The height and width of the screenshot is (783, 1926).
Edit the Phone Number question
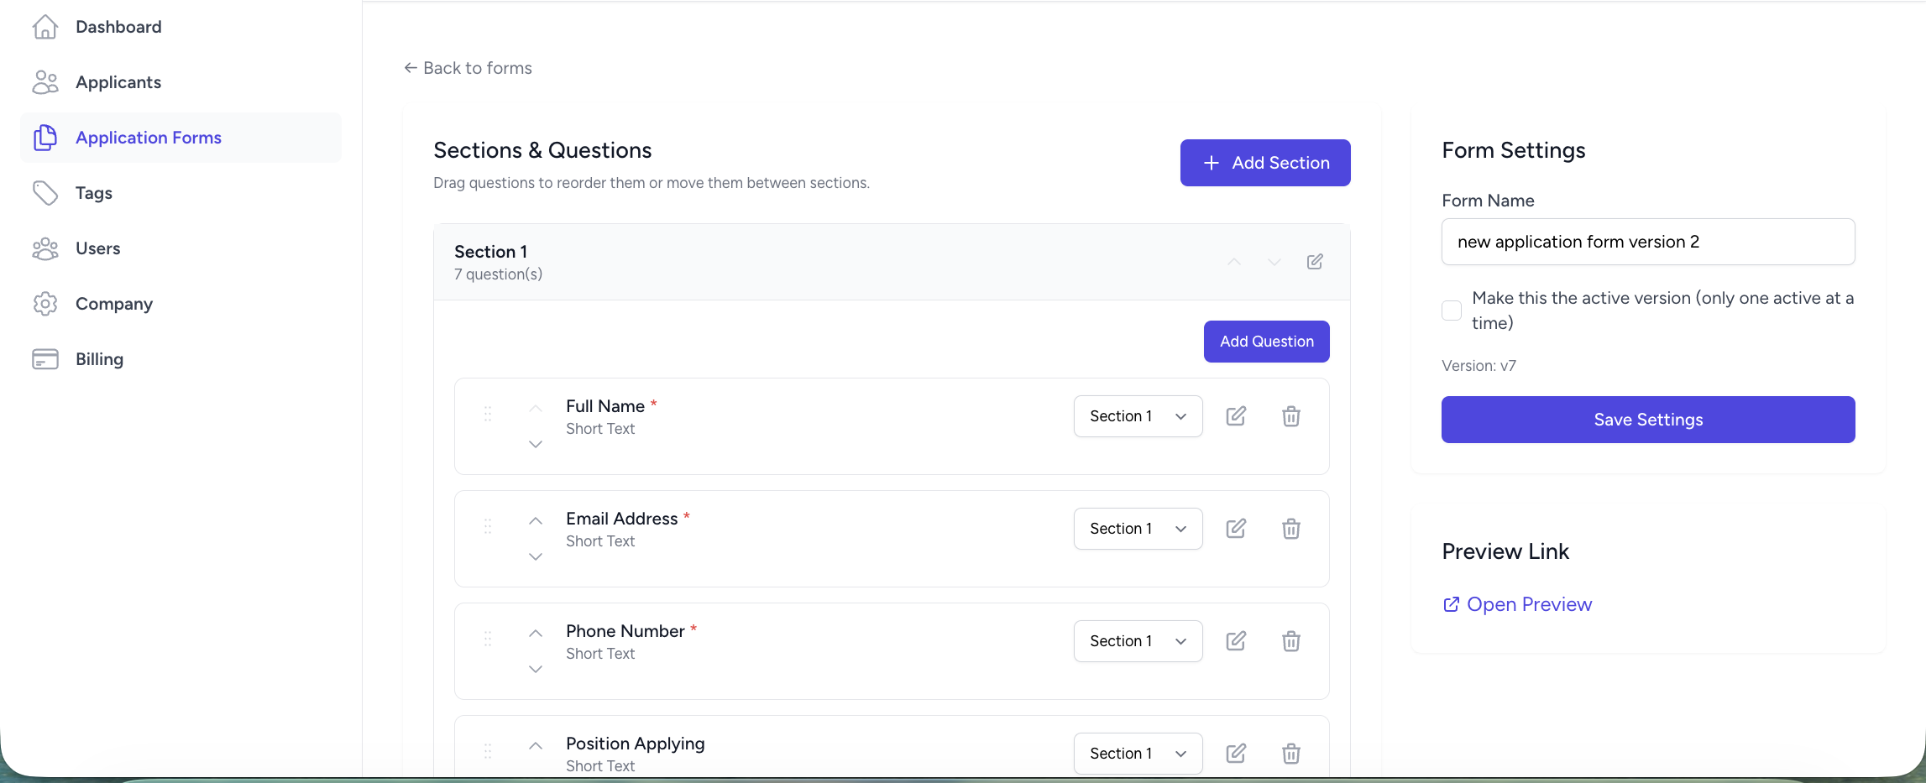tap(1236, 641)
